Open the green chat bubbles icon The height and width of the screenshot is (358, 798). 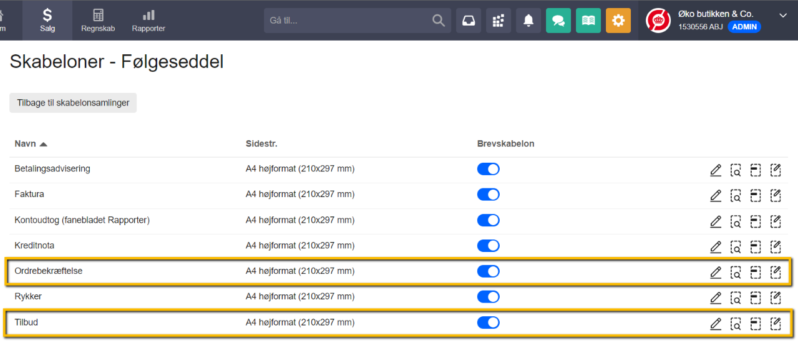pos(558,21)
